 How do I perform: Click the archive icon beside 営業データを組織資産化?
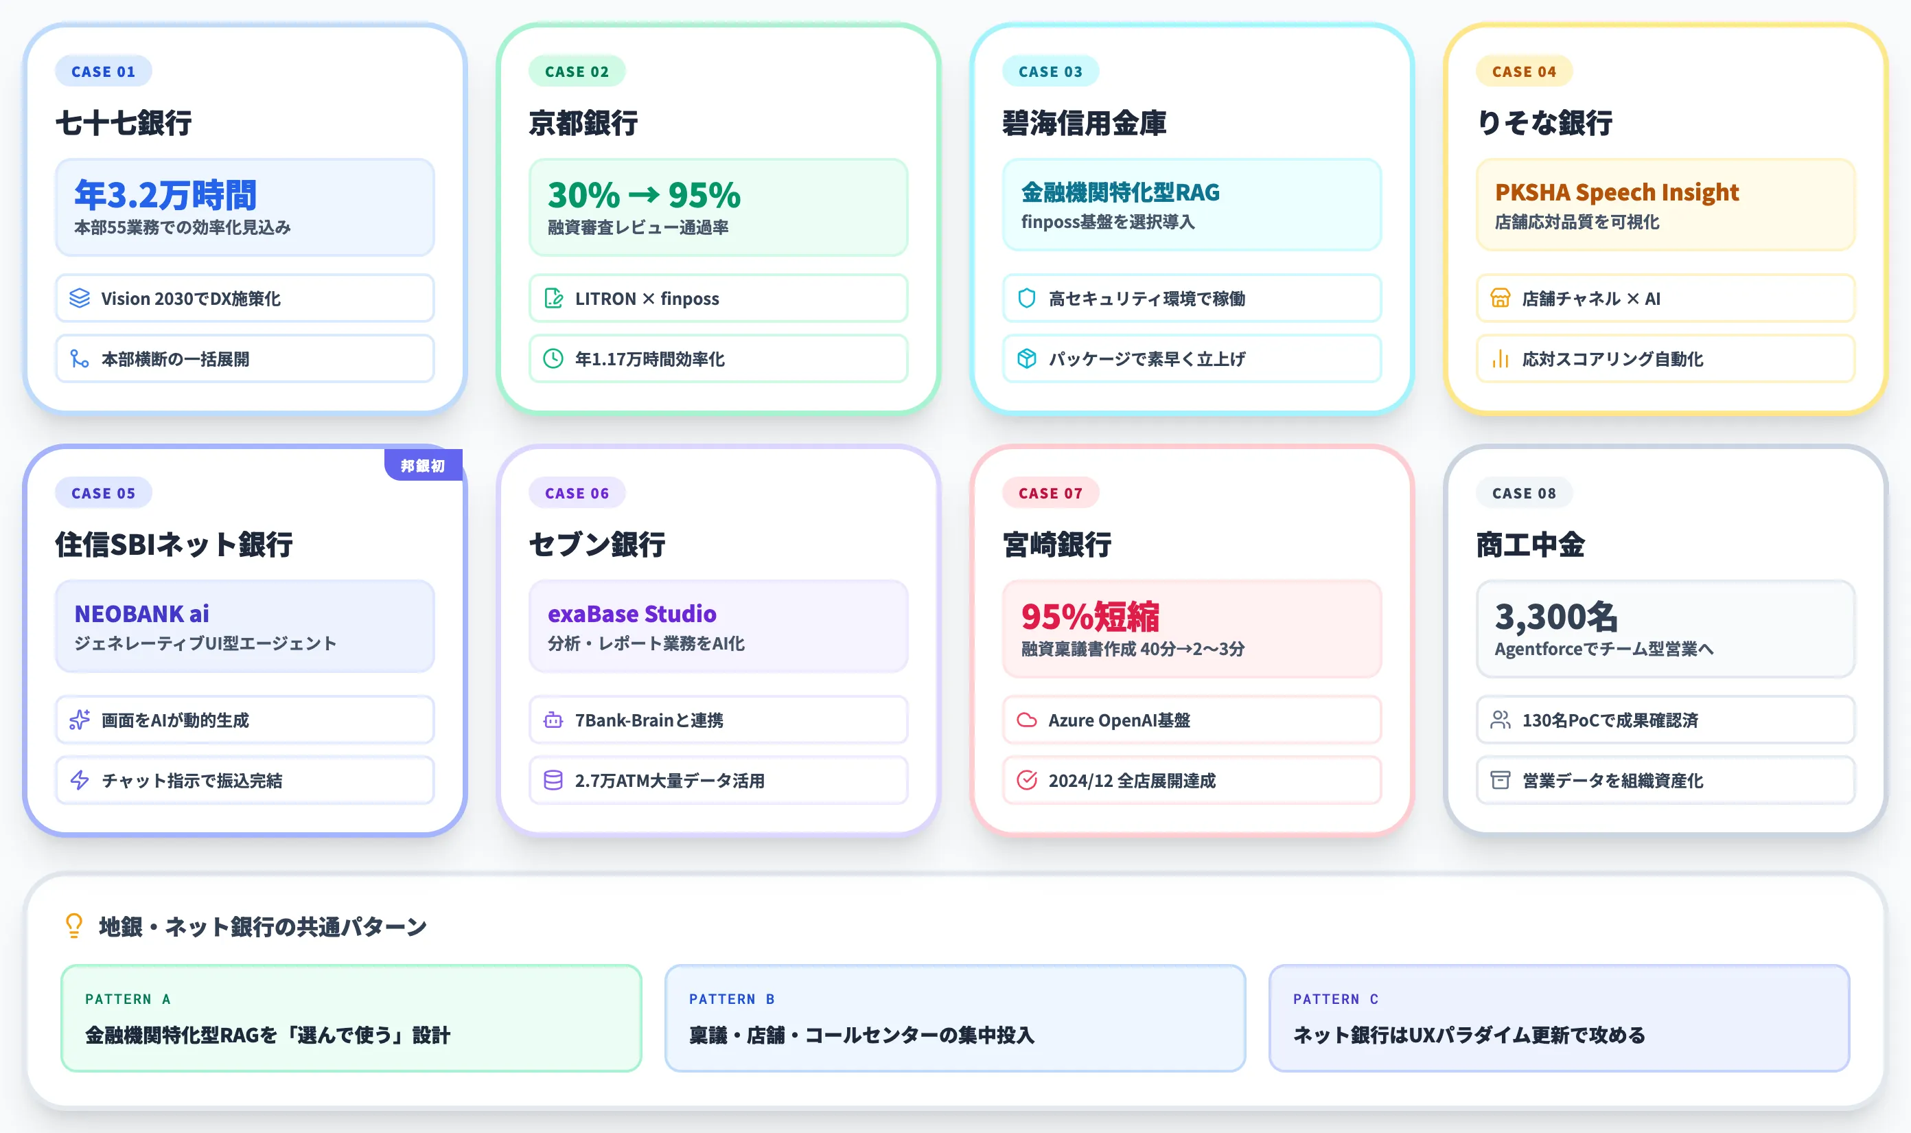pos(1501,780)
